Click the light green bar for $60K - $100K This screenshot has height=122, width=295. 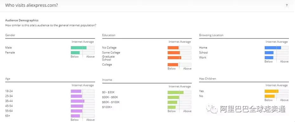(x=172, y=102)
